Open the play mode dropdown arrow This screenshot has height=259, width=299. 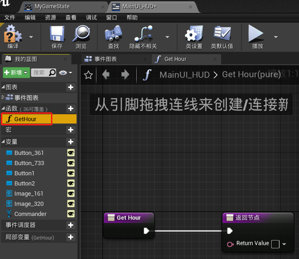click(x=275, y=37)
